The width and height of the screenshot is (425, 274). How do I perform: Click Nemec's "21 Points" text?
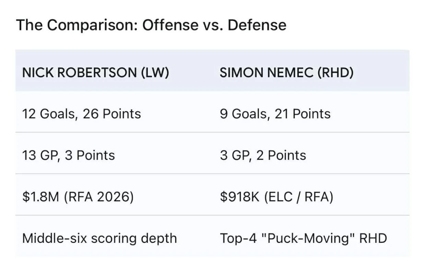[303, 114]
